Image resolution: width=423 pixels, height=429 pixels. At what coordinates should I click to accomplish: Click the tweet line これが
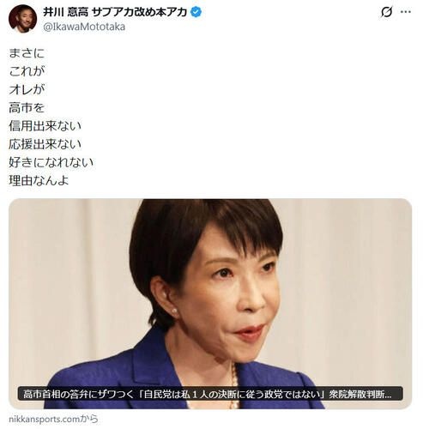[x=27, y=71]
